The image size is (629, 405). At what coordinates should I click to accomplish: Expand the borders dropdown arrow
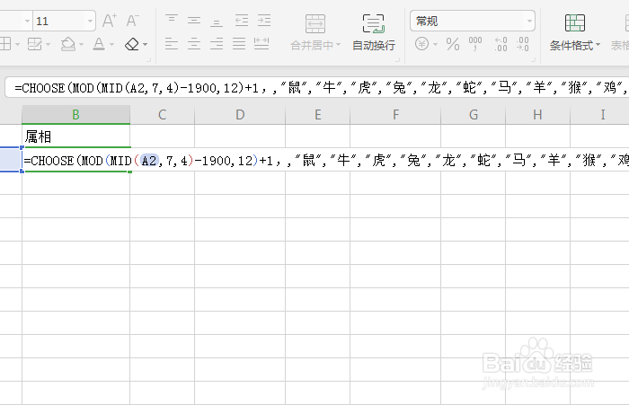(x=17, y=45)
